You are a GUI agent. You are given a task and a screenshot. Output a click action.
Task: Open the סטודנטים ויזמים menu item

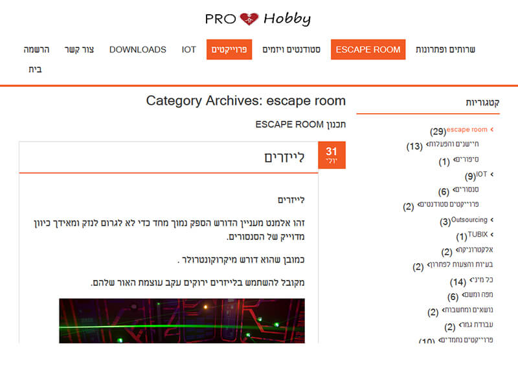point(291,50)
